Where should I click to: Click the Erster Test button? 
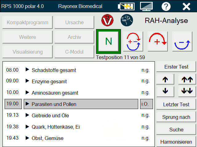click(x=176, y=67)
